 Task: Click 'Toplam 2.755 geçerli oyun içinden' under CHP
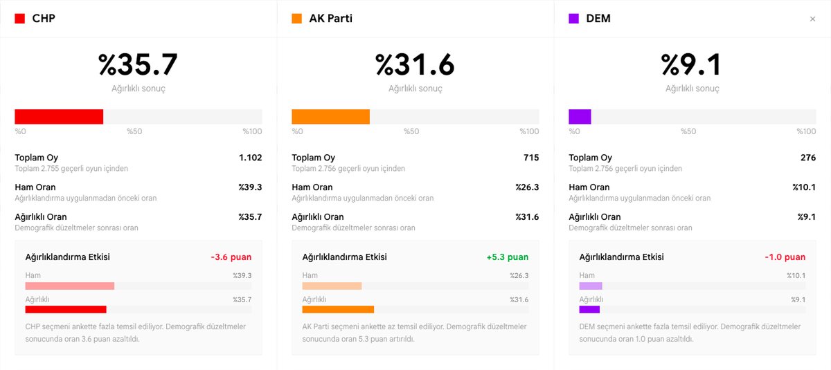(71, 169)
